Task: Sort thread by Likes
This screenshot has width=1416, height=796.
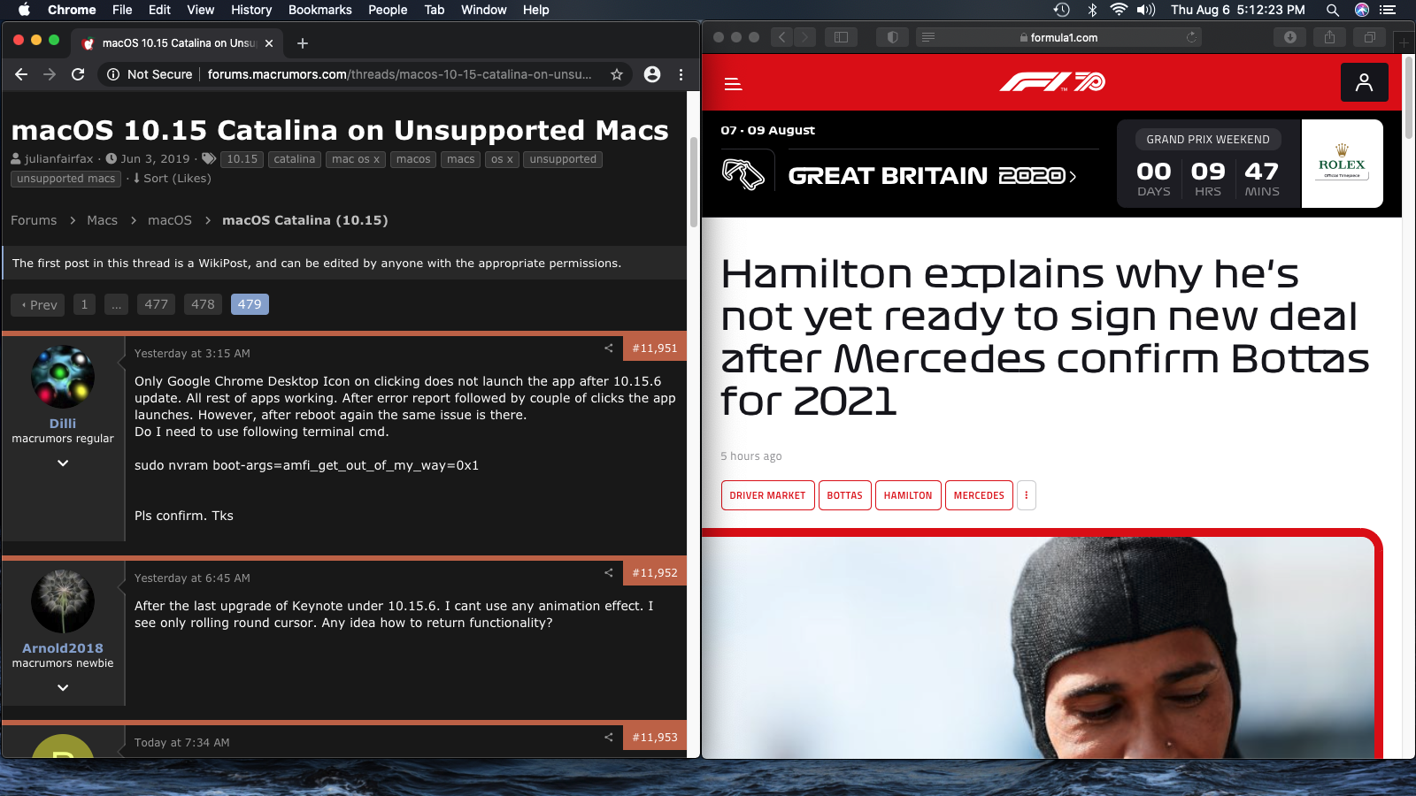Action: coord(172,178)
